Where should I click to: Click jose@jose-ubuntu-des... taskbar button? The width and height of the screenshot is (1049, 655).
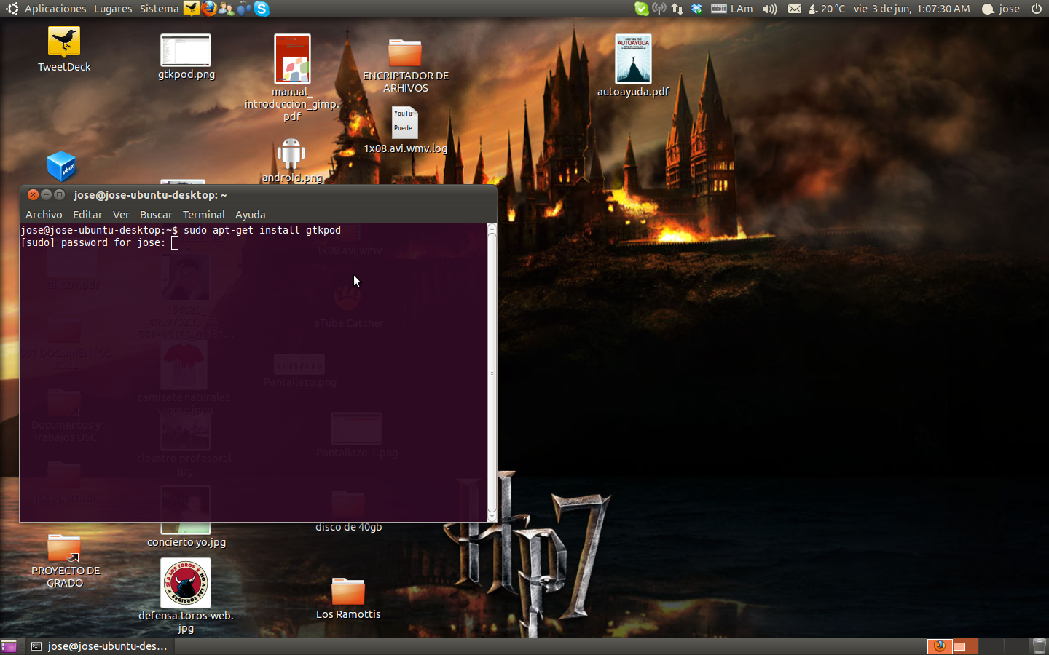(100, 646)
